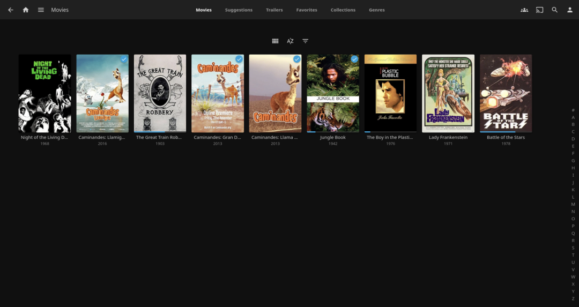
Task: Open the A-Z sort options
Action: [290, 41]
